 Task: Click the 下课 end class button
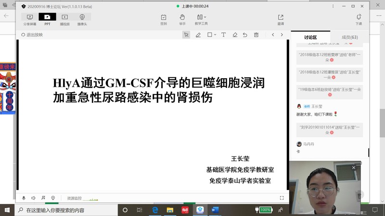pos(359,19)
